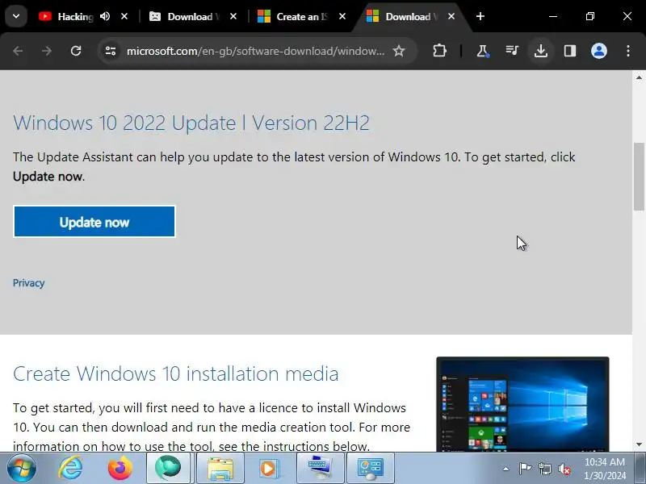Open the Windows Start menu
The width and height of the screenshot is (646, 484).
tap(21, 469)
